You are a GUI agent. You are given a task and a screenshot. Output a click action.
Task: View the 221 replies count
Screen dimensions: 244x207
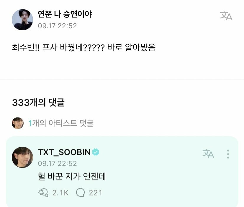tap(95, 193)
